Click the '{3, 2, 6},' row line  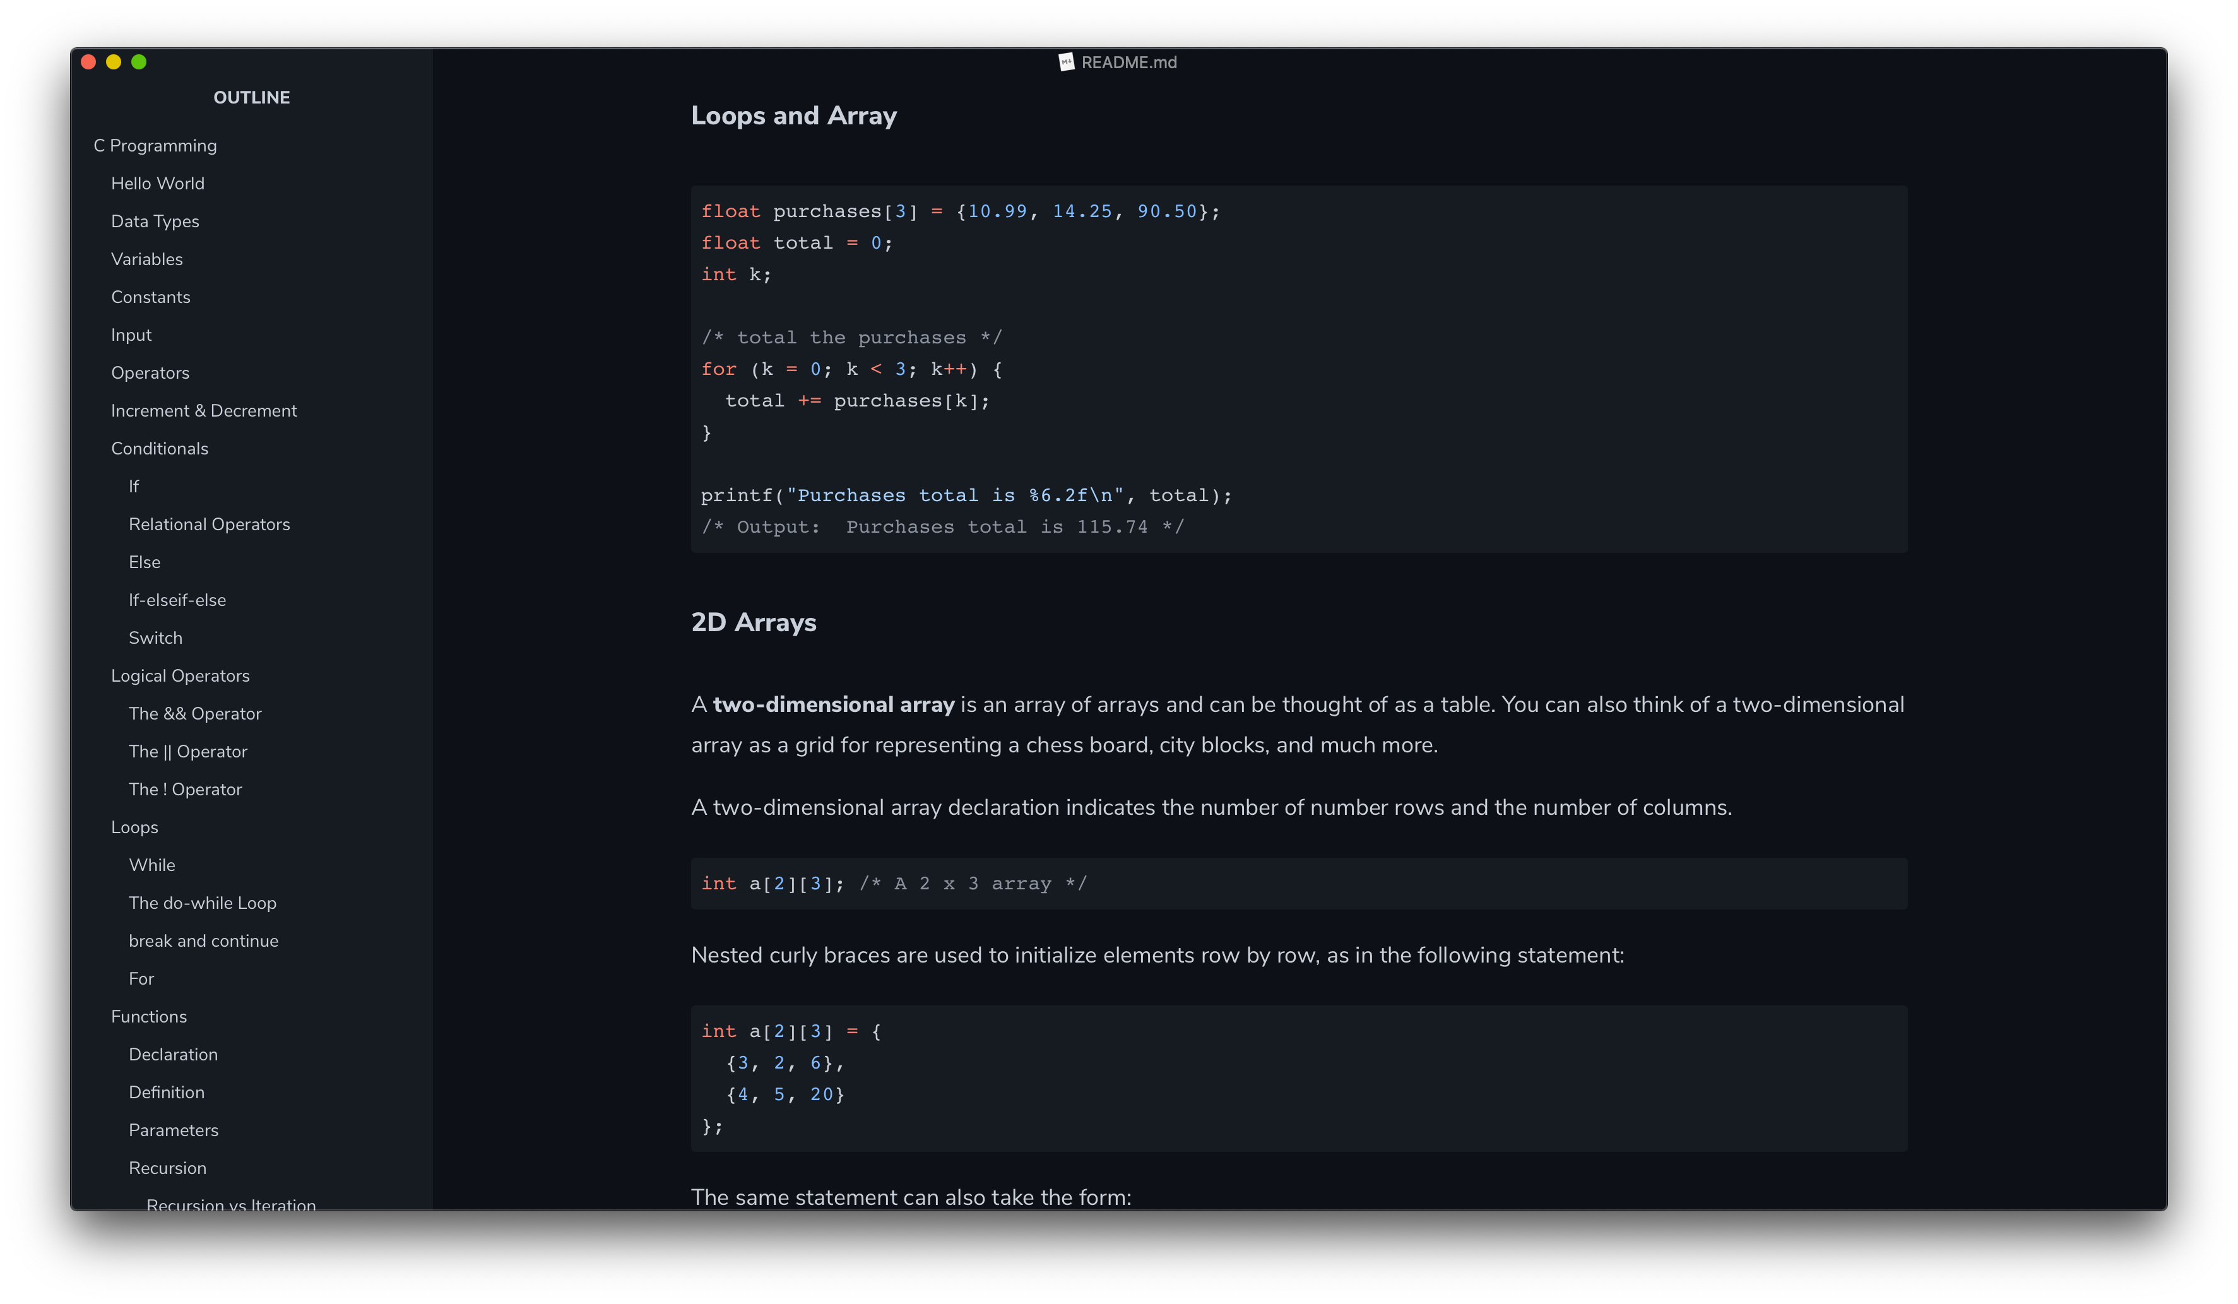coord(784,1064)
